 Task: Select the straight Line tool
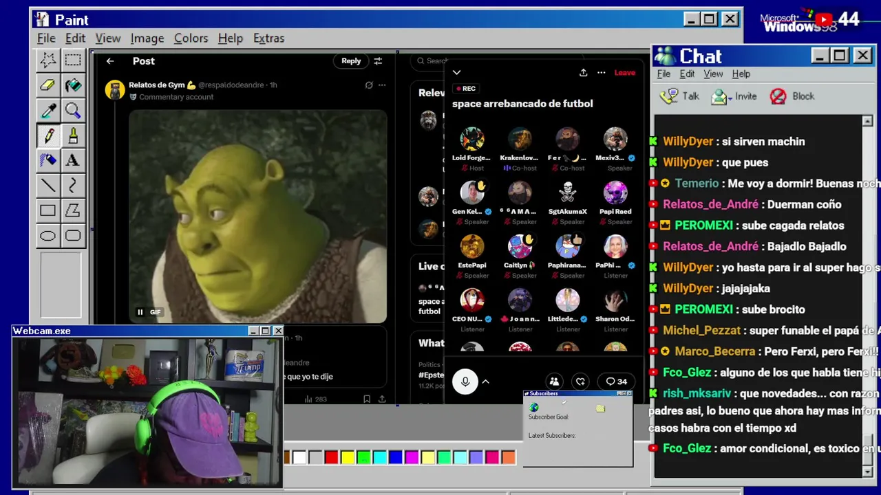click(47, 186)
